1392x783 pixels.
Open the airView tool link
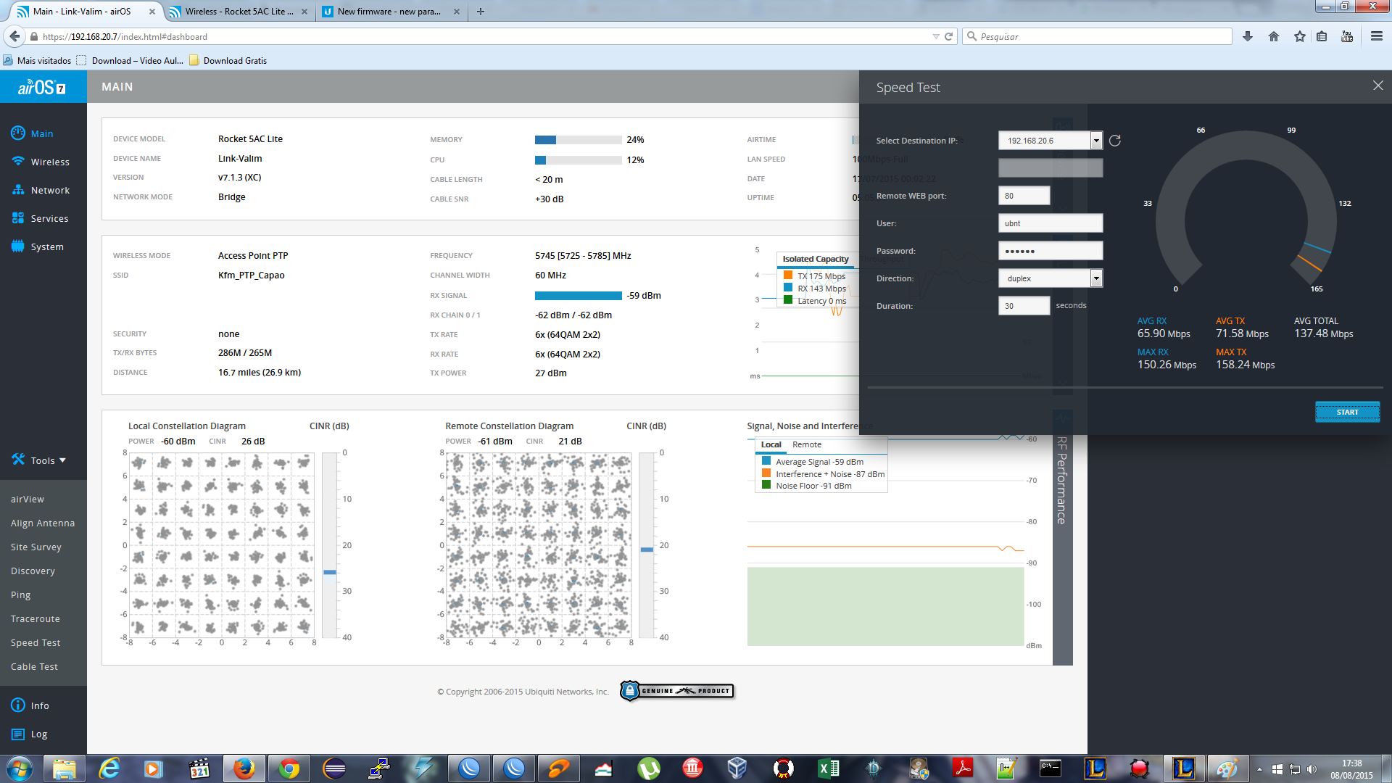click(28, 499)
